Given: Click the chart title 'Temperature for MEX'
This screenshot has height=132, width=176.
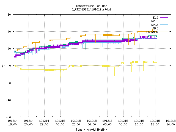Looking at the screenshot, I should [x=91, y=6].
